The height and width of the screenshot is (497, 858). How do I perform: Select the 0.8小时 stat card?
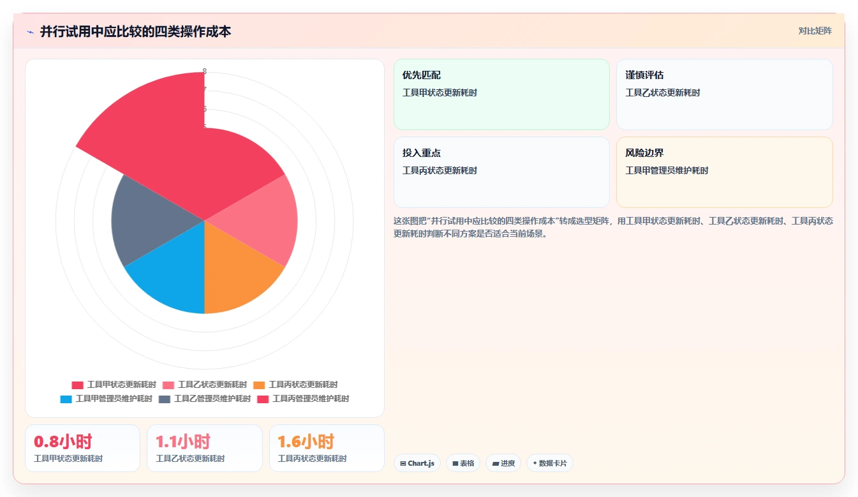[82, 448]
